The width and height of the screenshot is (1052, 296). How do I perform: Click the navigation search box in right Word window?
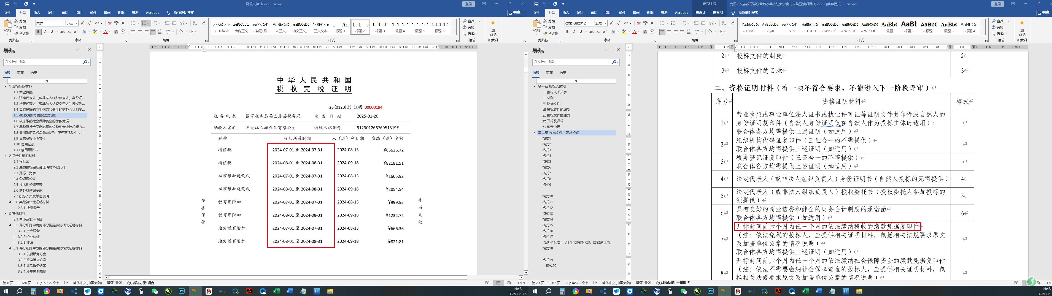[x=572, y=62]
